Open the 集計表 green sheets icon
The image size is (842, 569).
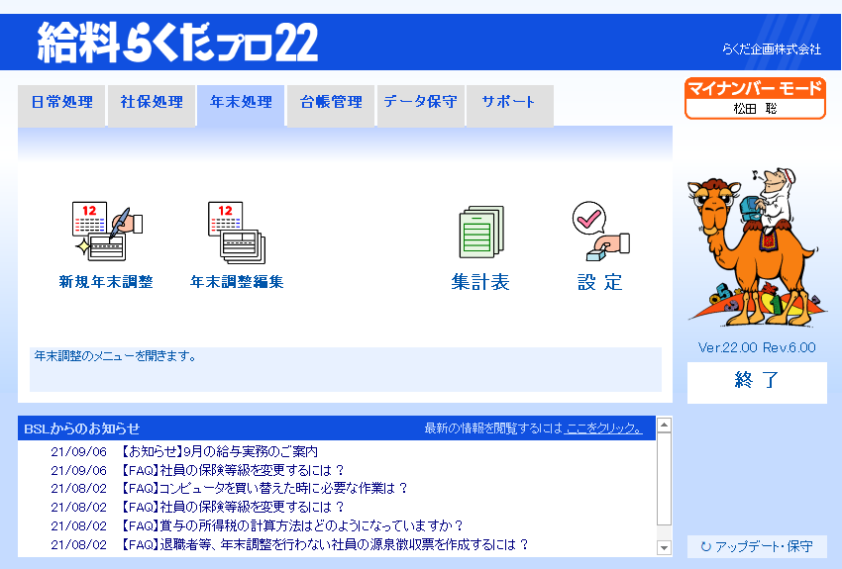coord(481,232)
